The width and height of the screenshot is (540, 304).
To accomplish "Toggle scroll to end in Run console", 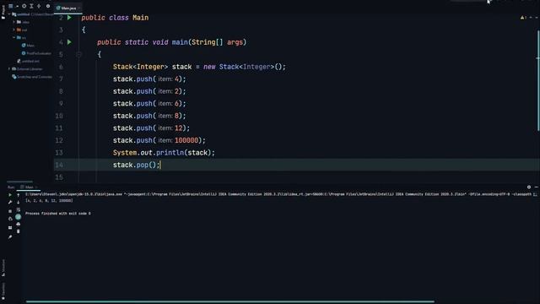I will pyautogui.click(x=19, y=217).
